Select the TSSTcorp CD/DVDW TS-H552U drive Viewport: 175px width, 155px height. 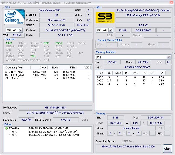49,135
